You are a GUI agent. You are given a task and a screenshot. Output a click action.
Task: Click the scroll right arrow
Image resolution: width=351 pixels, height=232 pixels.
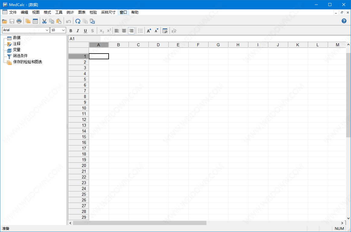coord(342,223)
